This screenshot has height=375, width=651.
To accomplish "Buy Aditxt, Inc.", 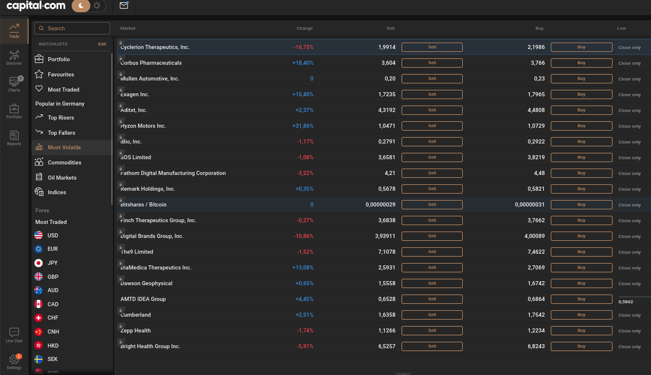I will tap(581, 110).
